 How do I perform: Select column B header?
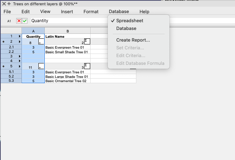click(x=67, y=31)
